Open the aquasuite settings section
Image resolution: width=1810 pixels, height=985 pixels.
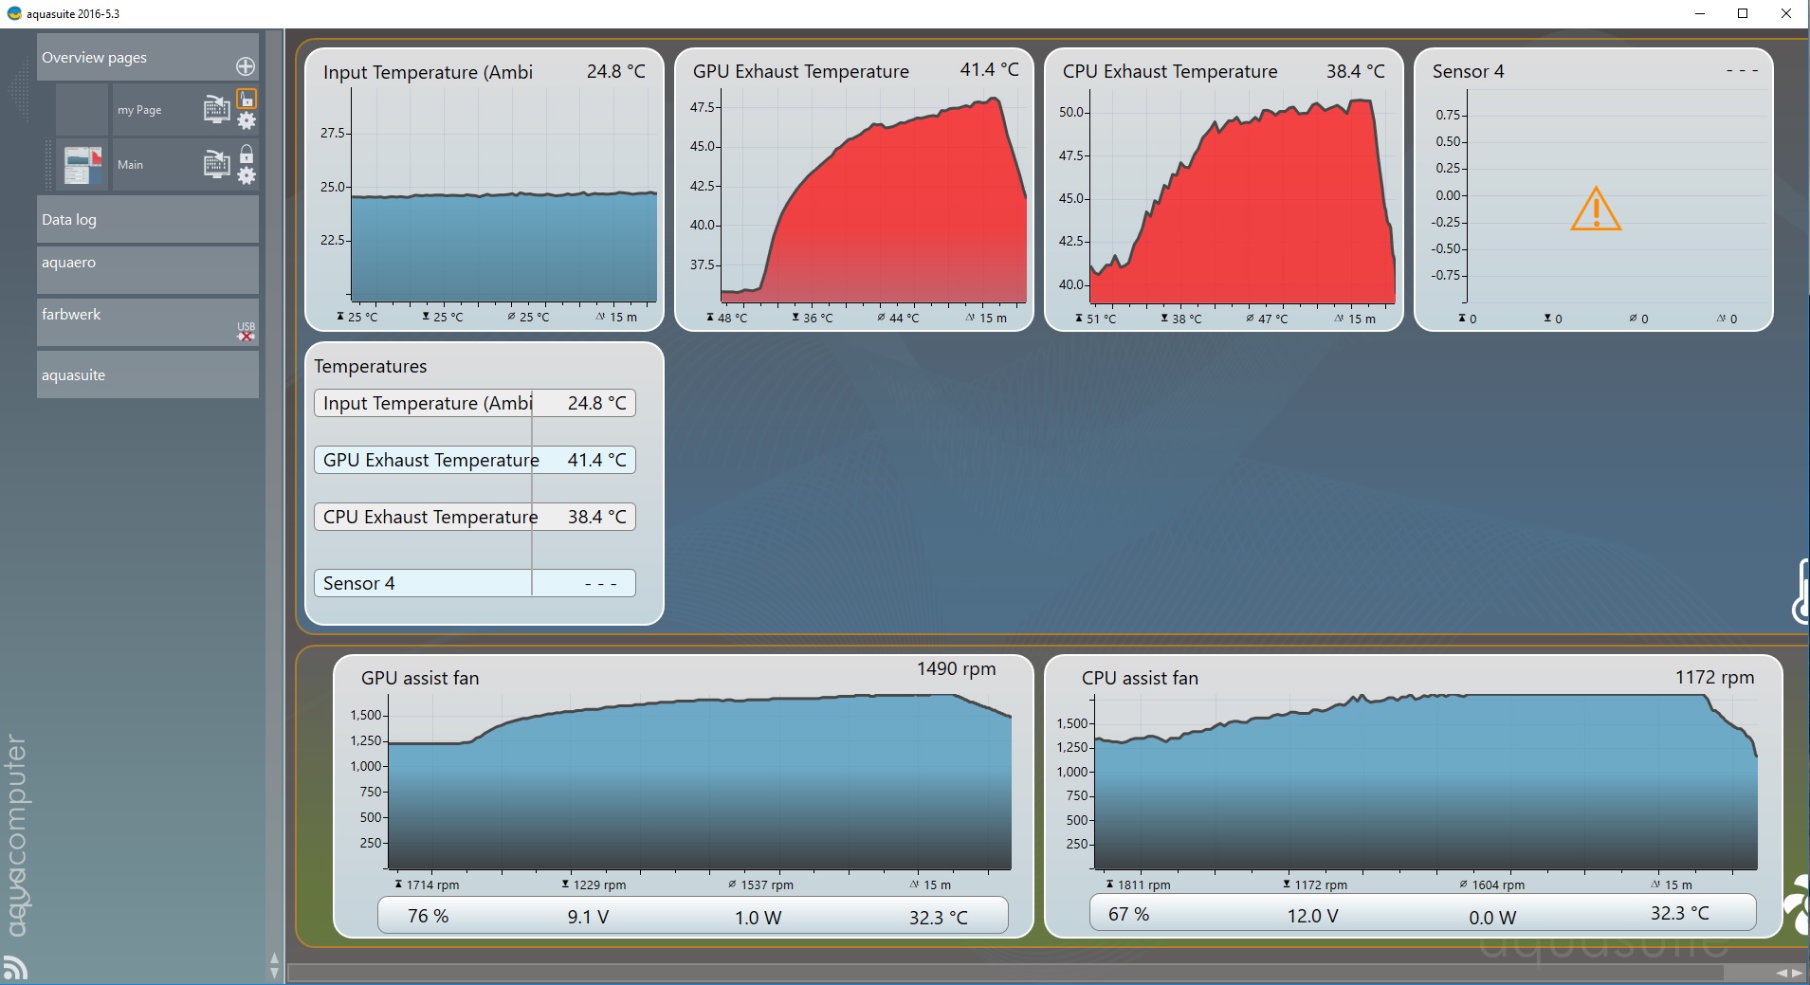(x=147, y=374)
